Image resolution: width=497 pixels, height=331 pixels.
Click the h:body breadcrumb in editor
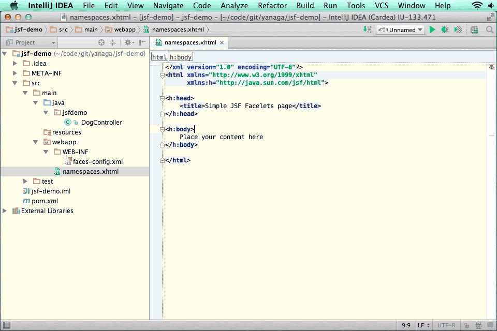[181, 57]
